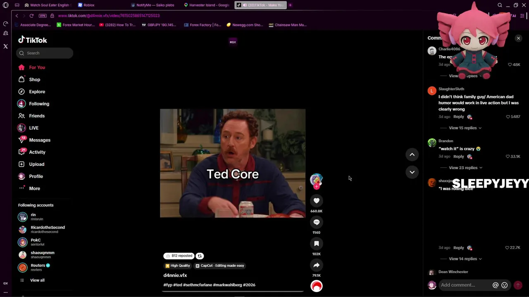Open CapCut - Editing made easy tag

pyautogui.click(x=220, y=266)
